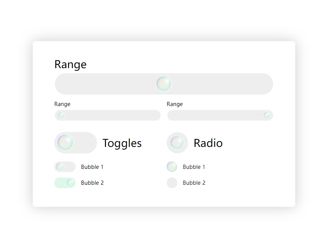Click the large Range slider bubble thumb

coord(164,84)
